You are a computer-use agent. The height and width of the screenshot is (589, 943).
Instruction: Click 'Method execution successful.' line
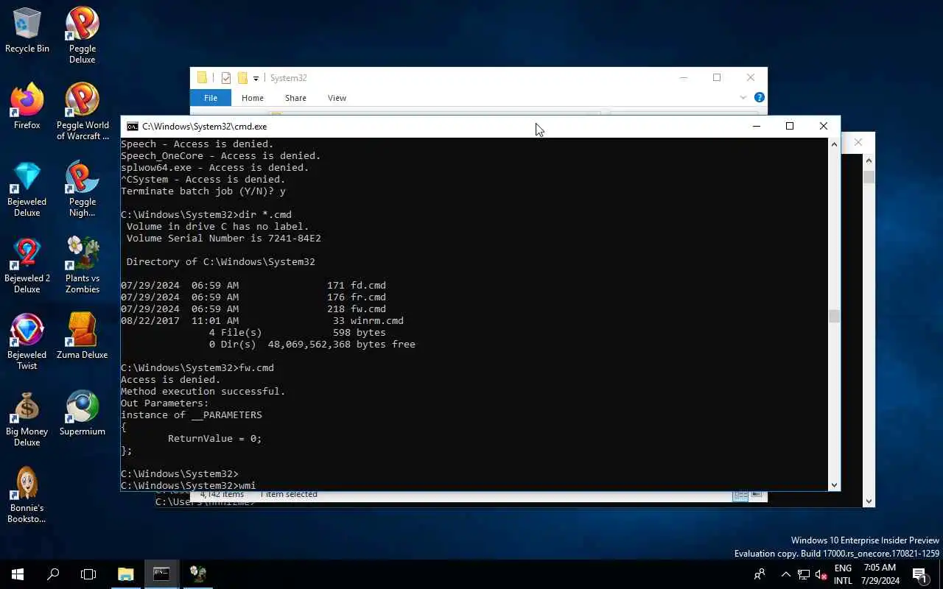pos(203,392)
